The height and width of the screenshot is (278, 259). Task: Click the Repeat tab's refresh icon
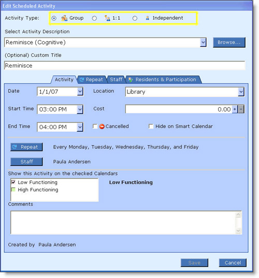[x=82, y=79]
